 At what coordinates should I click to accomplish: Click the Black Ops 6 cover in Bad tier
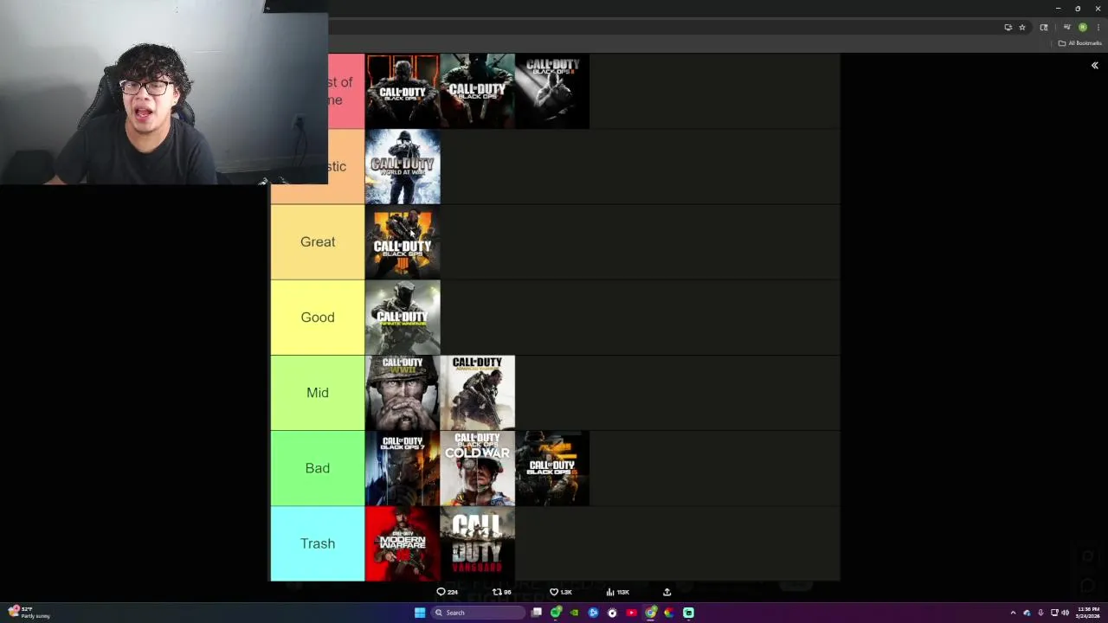point(552,468)
